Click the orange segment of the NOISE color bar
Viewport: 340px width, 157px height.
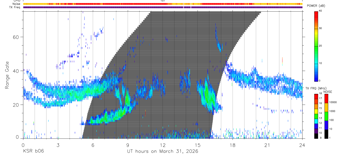tap(326, 107)
